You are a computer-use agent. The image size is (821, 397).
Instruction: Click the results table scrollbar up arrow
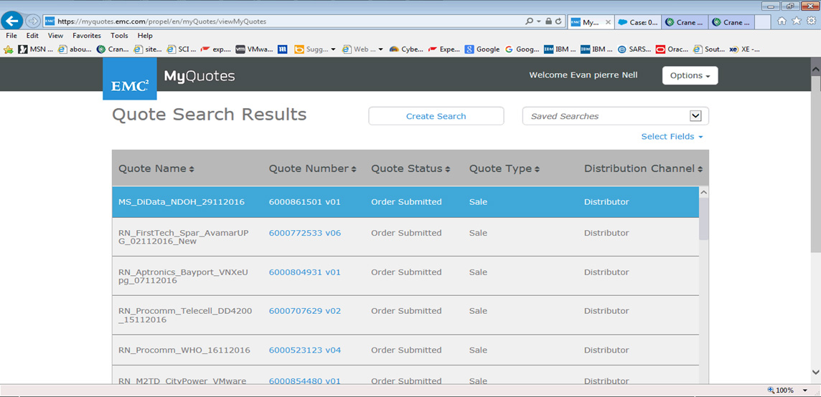[x=704, y=193]
